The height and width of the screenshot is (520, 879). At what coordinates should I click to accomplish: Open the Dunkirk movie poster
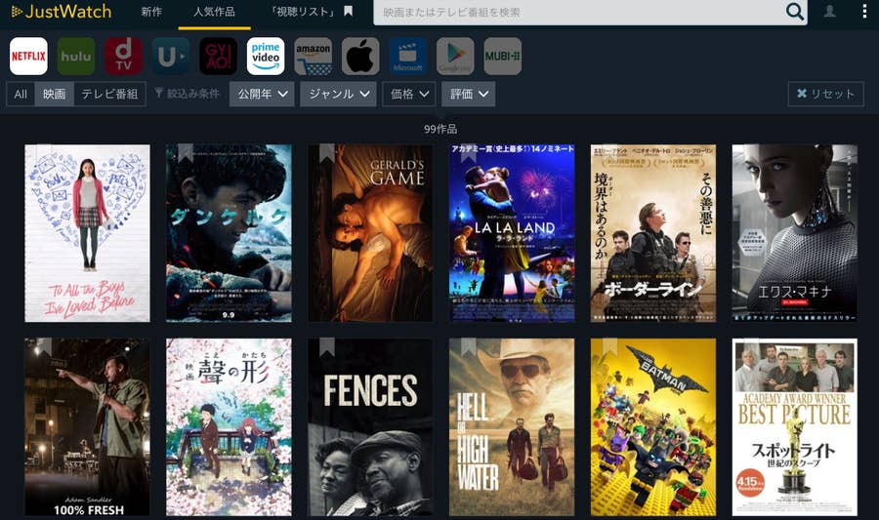[229, 233]
